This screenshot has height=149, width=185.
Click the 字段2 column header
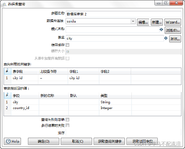(115, 71)
